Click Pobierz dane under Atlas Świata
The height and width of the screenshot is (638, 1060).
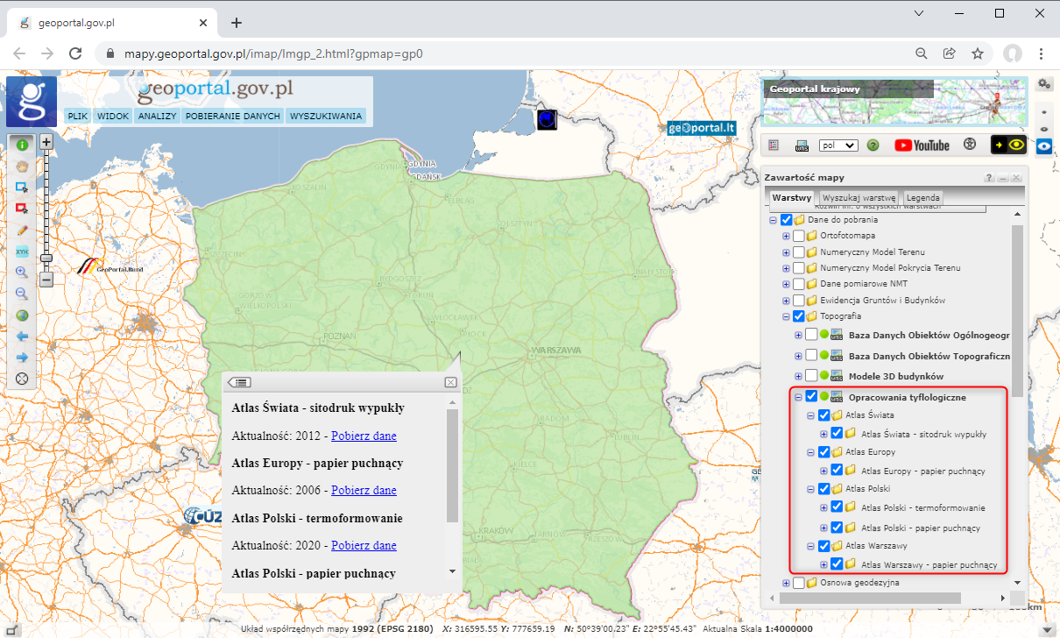pyautogui.click(x=364, y=436)
